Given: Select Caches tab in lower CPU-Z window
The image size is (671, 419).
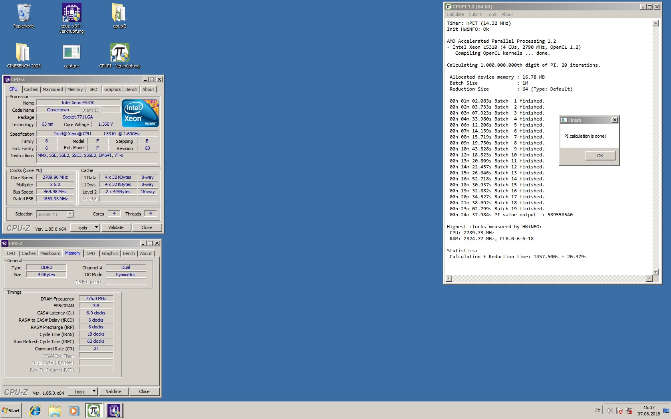Looking at the screenshot, I should click(x=29, y=253).
